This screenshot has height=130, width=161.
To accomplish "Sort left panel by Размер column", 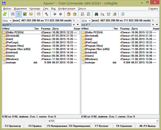I will 46,29.
